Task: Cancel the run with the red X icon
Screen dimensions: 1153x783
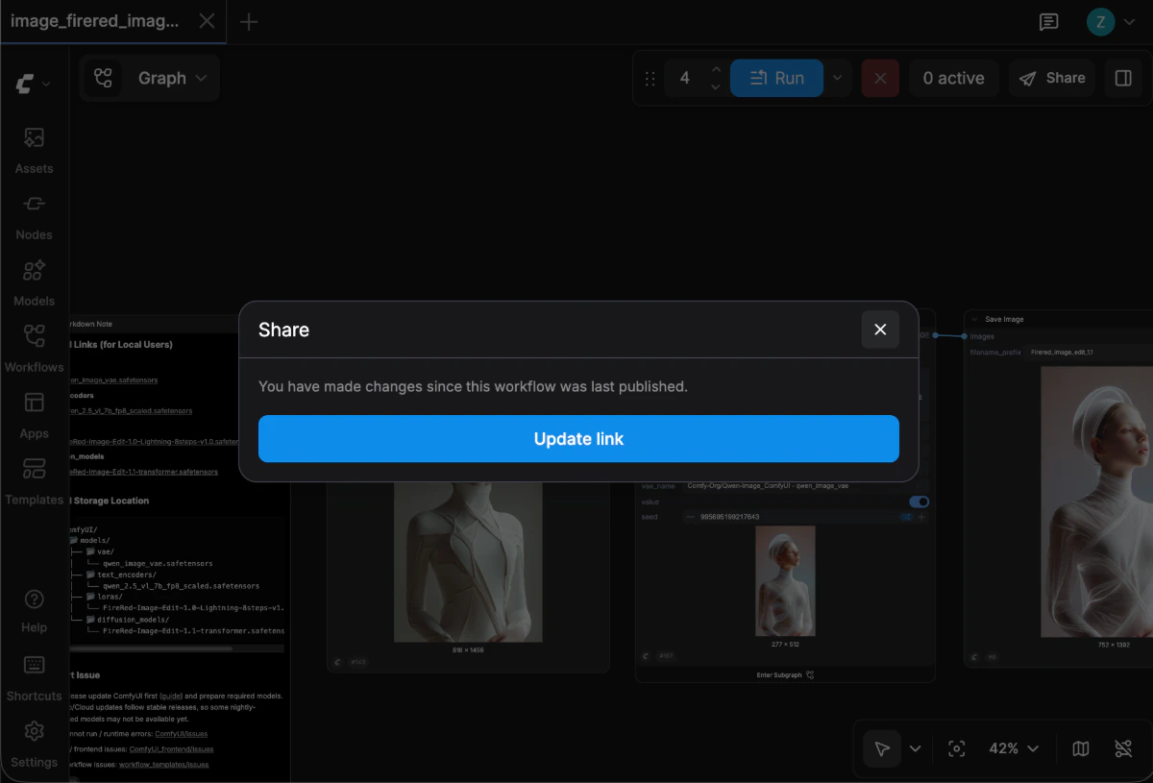Action: [880, 78]
